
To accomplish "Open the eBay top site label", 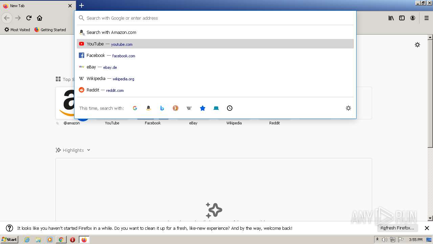I will coord(193,123).
